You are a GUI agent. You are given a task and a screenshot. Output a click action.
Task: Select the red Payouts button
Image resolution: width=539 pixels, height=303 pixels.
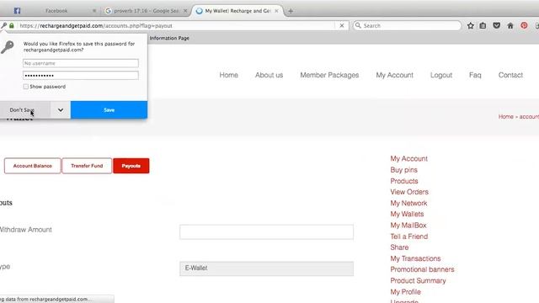pos(131,166)
